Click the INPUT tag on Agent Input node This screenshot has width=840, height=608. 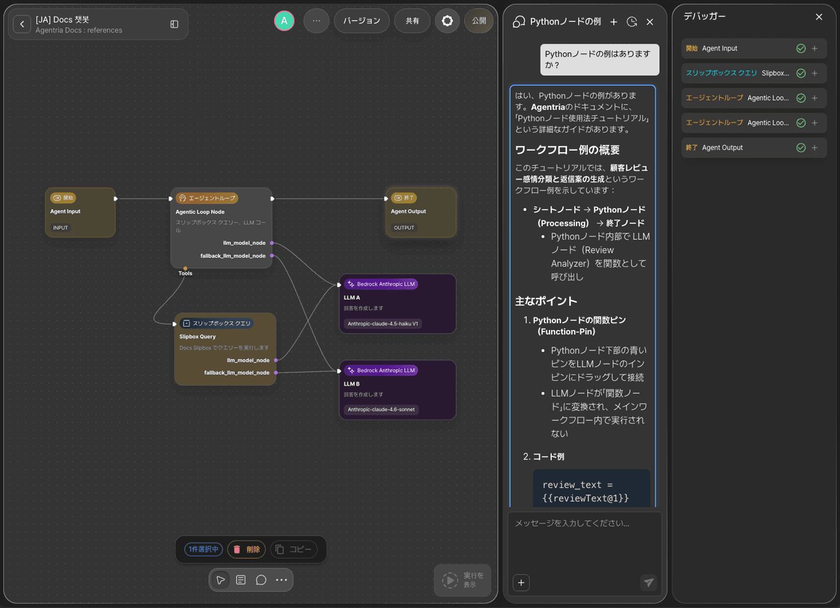(61, 228)
